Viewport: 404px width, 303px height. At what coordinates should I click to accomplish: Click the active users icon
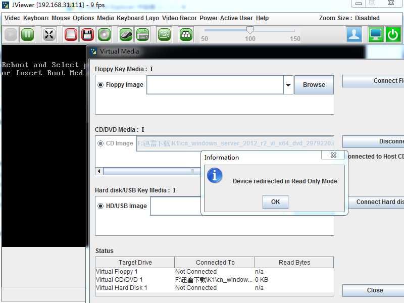tap(354, 34)
